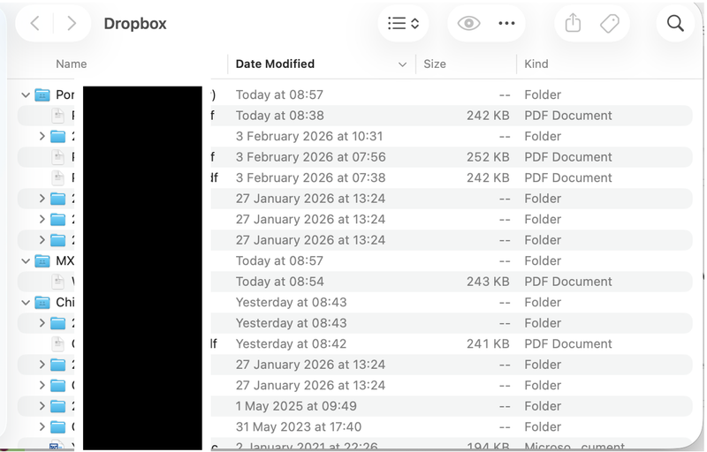707x452 pixels.
Task: Click the back navigation arrow
Action: click(34, 24)
